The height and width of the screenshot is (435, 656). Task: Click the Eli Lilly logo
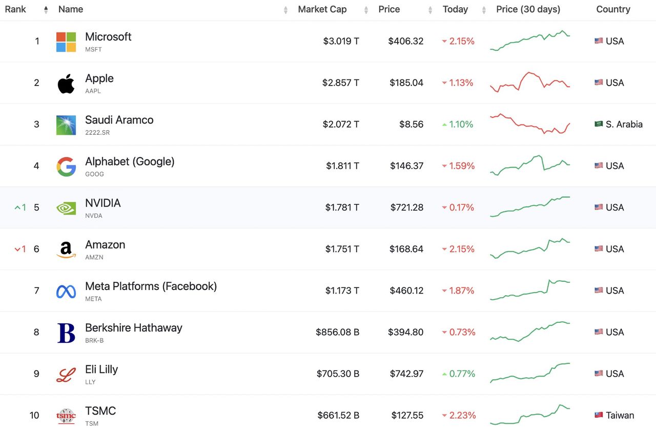click(66, 375)
